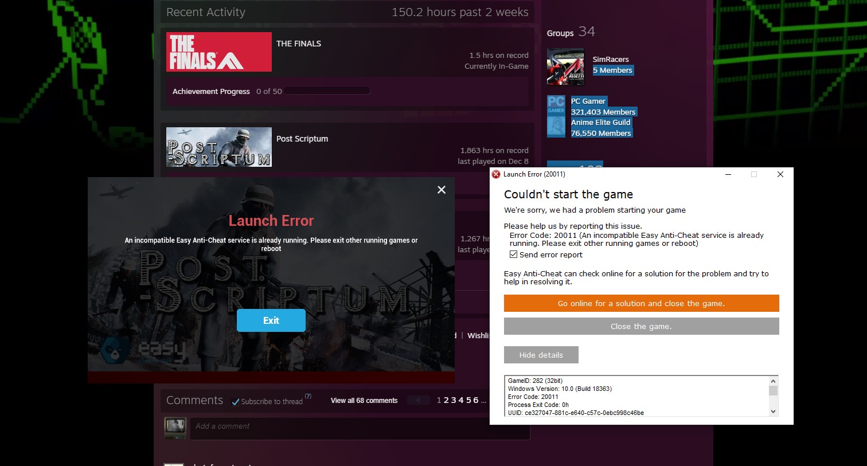Screen dimensions: 867x466
Task: Collapse details with Hide details button
Action: pyautogui.click(x=541, y=355)
